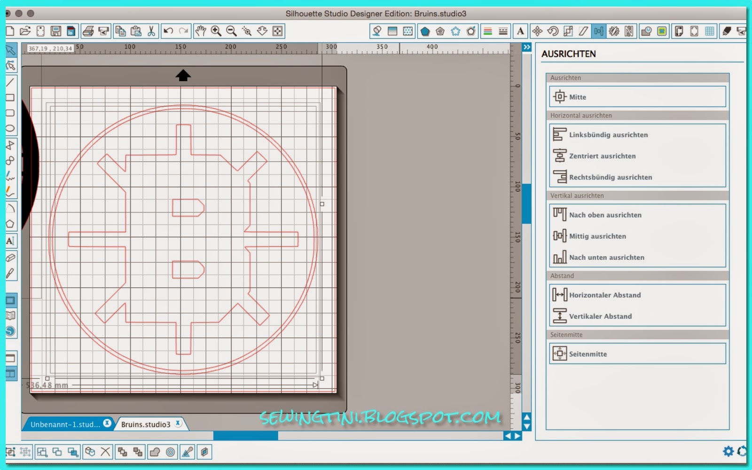
Task: Select the Text tool in left toolbar
Action: click(x=10, y=241)
